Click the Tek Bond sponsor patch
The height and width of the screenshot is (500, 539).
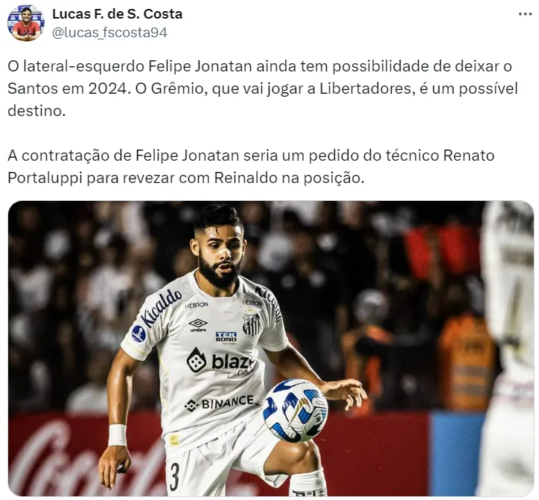pos(226,337)
